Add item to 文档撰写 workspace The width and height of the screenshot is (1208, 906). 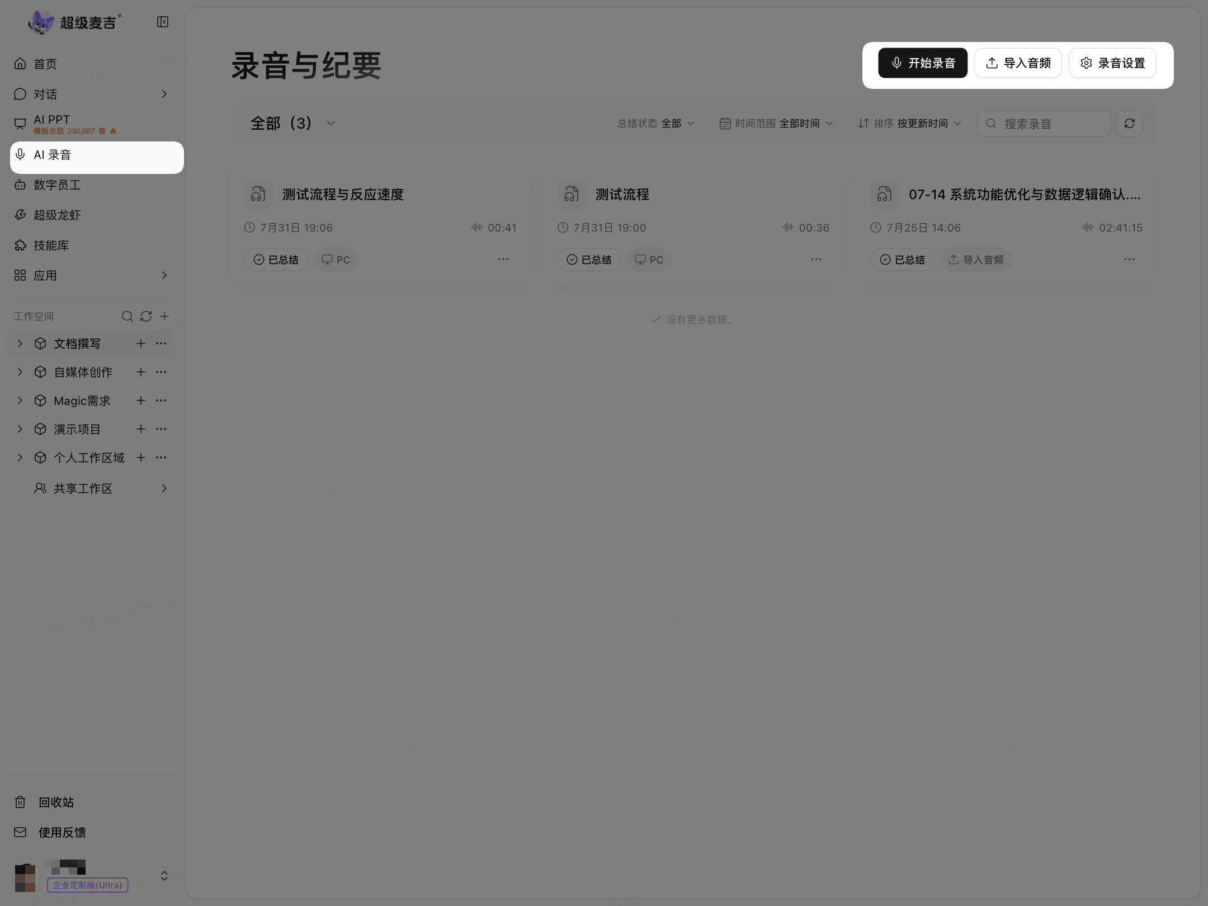coord(141,343)
